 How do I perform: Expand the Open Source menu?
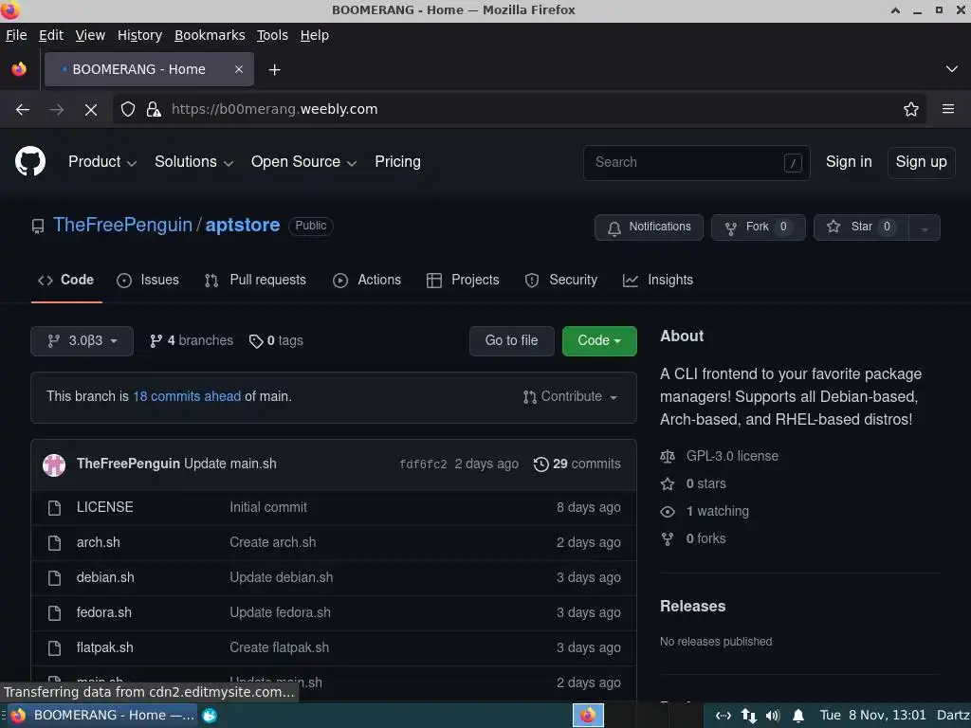point(303,162)
